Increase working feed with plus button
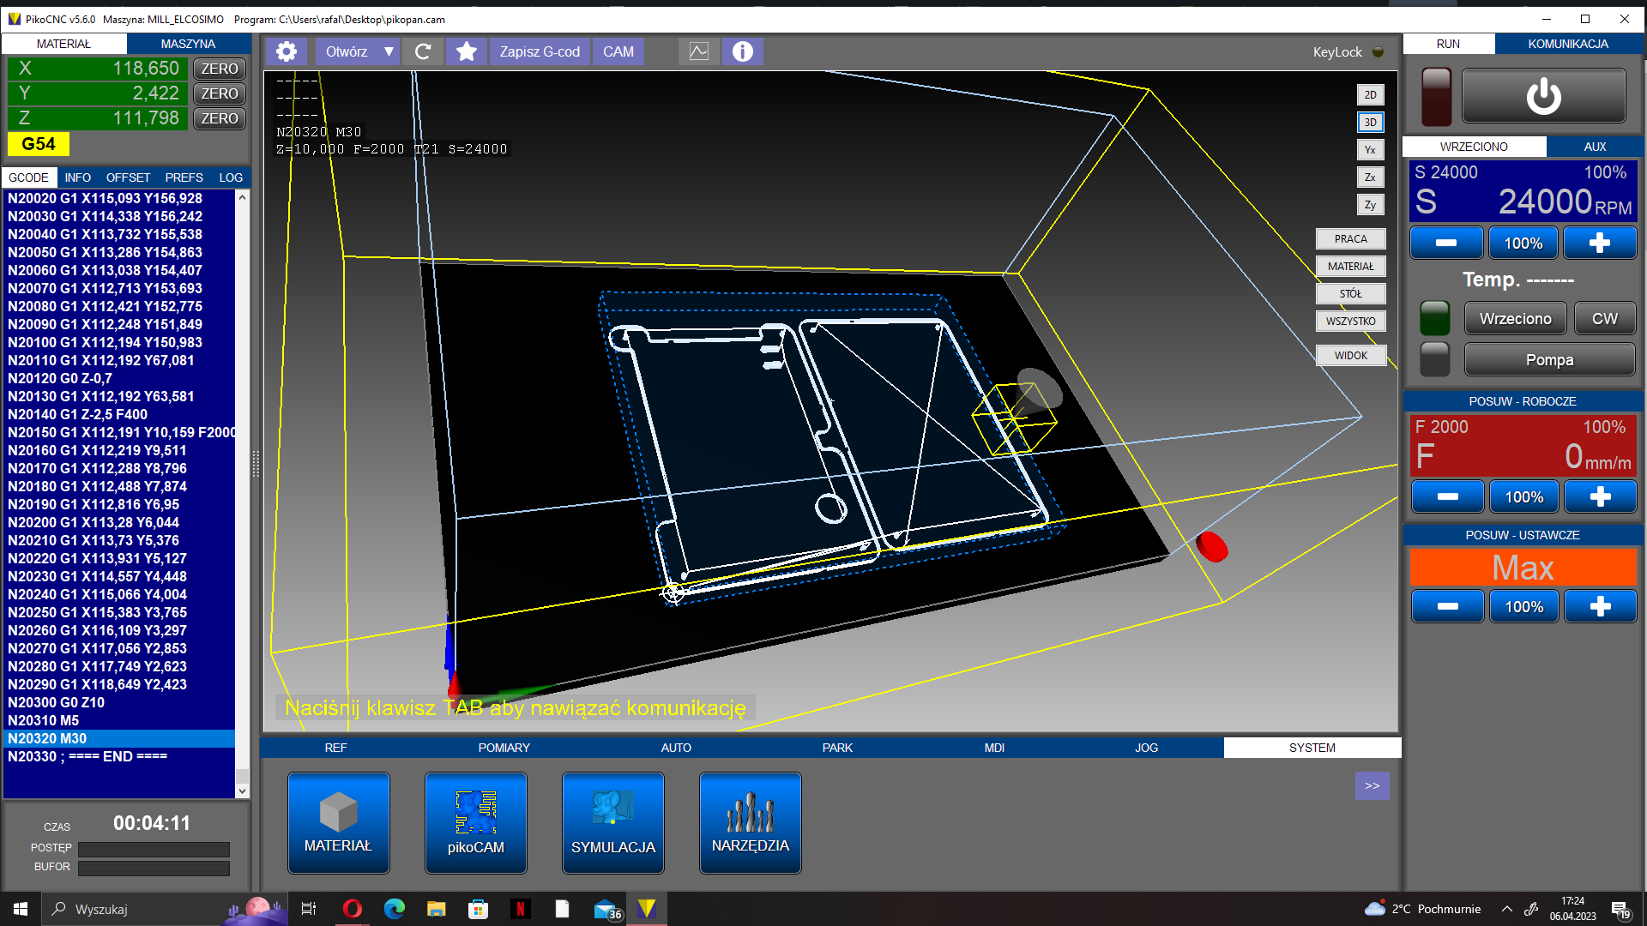 click(x=1601, y=496)
